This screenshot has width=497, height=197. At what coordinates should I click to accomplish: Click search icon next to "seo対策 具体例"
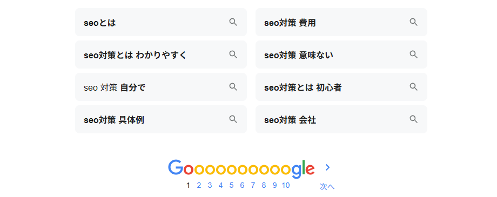pos(233,119)
